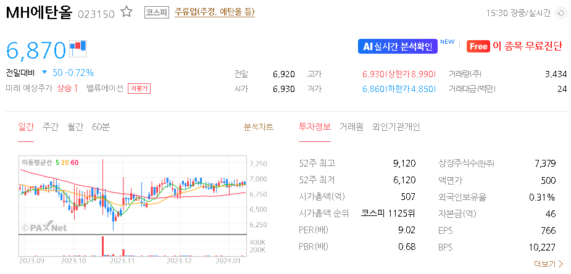
Task: Click the 자본금(억) value 46
Action: pos(551,214)
